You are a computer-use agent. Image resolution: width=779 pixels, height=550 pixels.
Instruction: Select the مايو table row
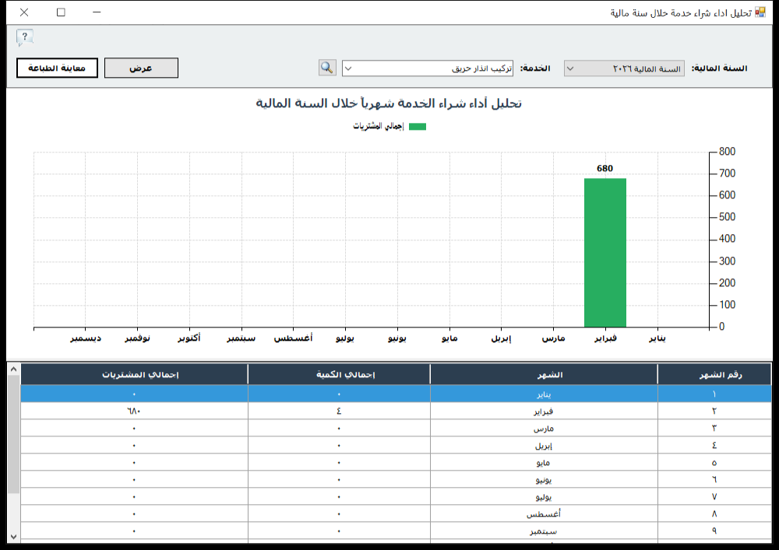point(396,462)
